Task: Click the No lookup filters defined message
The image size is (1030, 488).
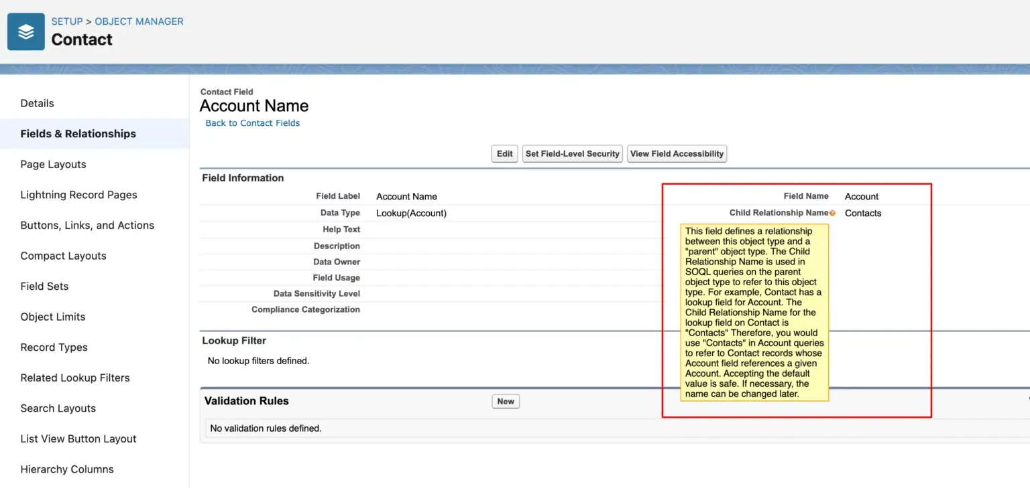Action: pos(258,361)
